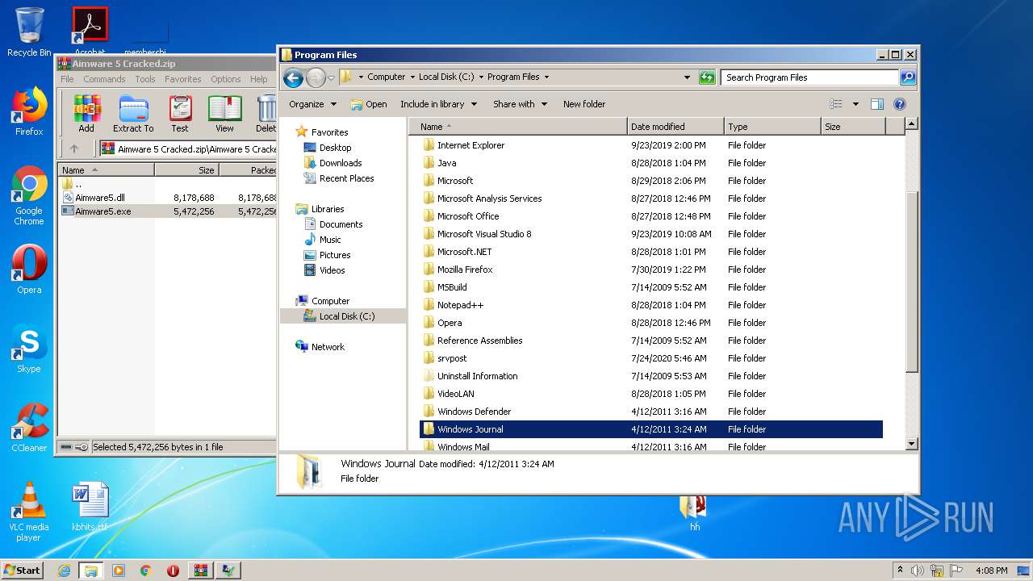Click the Forward button in Explorer

(x=316, y=77)
